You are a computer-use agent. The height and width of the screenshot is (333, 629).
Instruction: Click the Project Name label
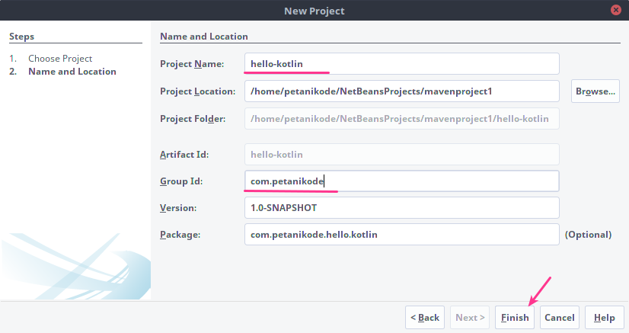pyautogui.click(x=192, y=64)
